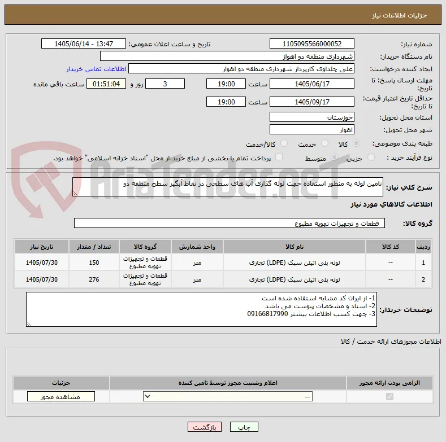Click the جزئیات اطلاعات نیاز page title
This screenshot has width=446, height=442.
[399, 15]
